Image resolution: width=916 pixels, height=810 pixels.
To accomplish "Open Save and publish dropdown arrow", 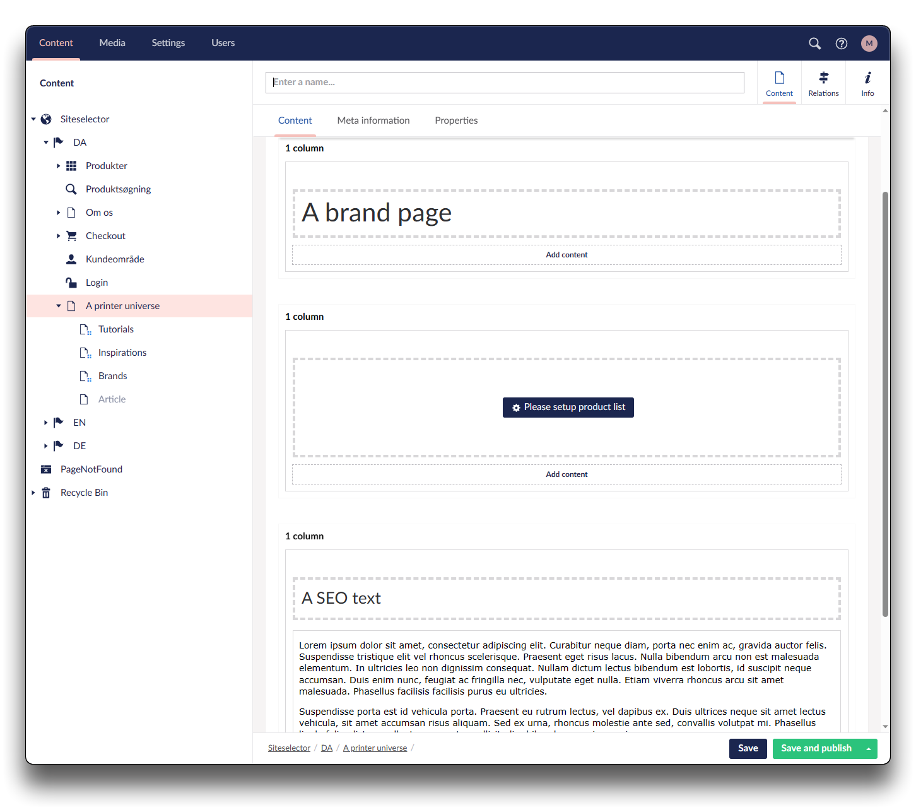I will [x=868, y=749].
